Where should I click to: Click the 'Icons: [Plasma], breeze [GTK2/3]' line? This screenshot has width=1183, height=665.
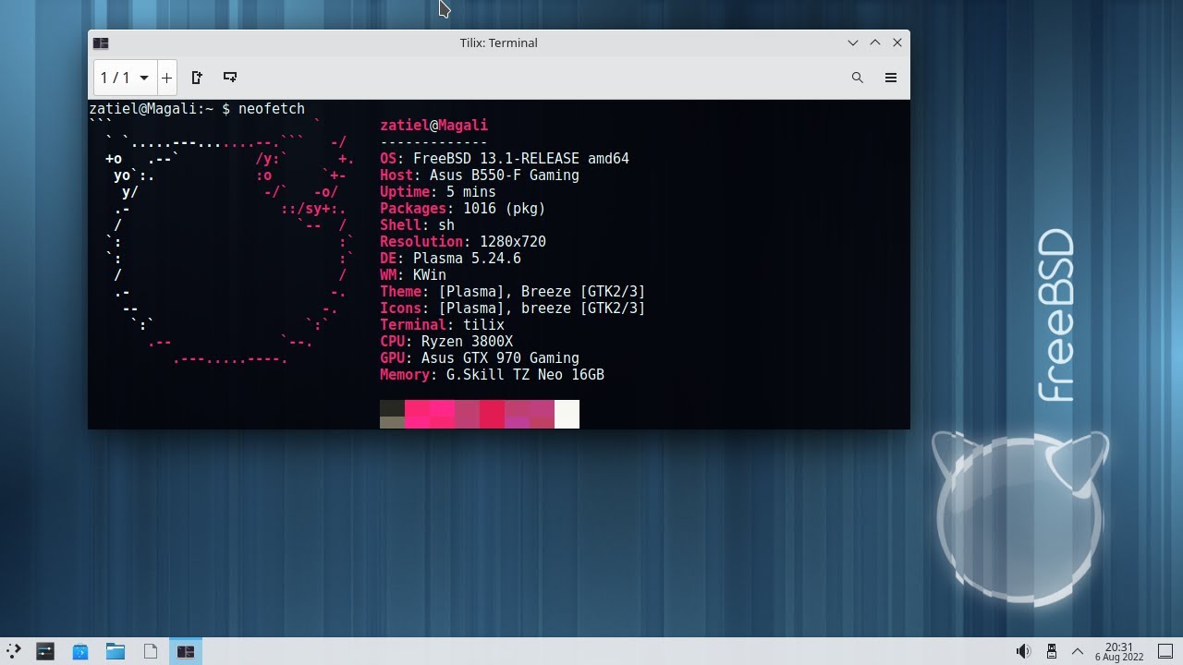513,308
